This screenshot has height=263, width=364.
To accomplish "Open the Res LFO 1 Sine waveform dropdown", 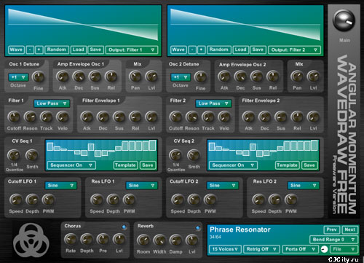I will coord(142,186).
